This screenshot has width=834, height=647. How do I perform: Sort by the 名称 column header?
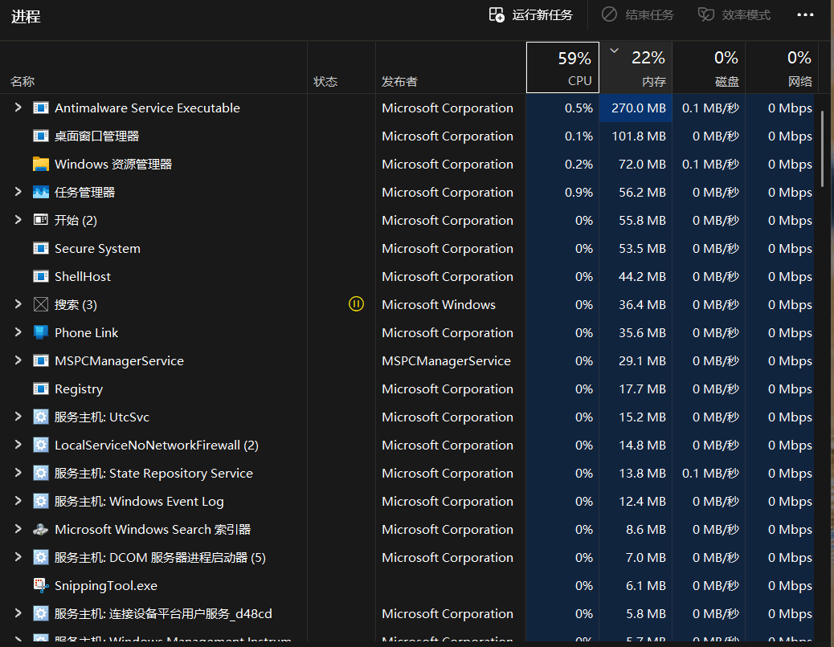click(x=153, y=67)
